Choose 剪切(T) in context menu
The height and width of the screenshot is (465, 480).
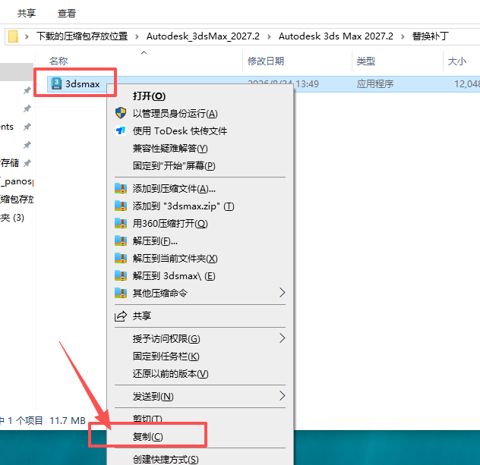click(x=200, y=418)
